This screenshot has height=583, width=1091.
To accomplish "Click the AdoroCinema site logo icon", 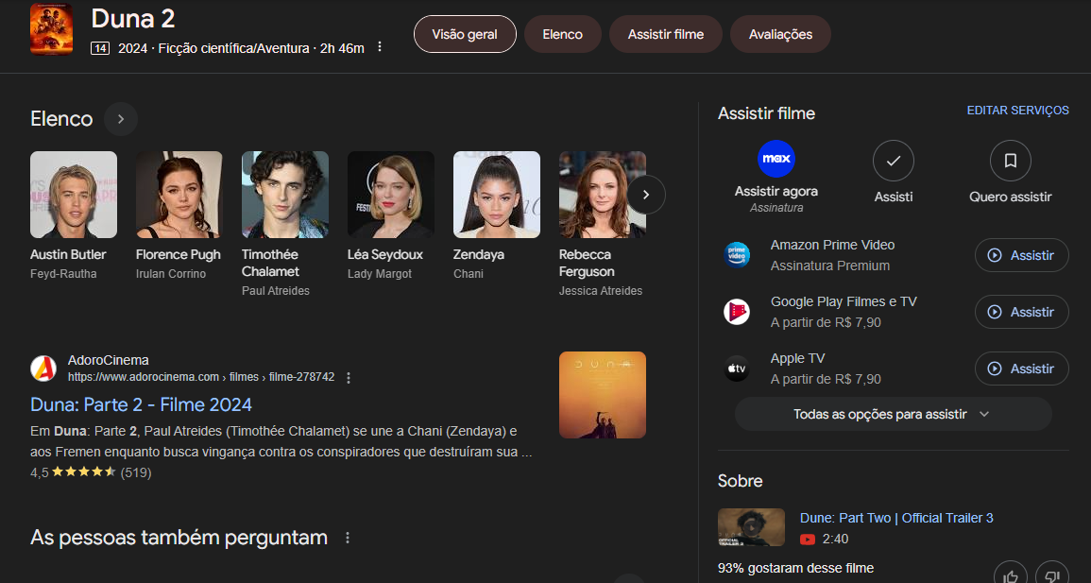I will point(43,369).
